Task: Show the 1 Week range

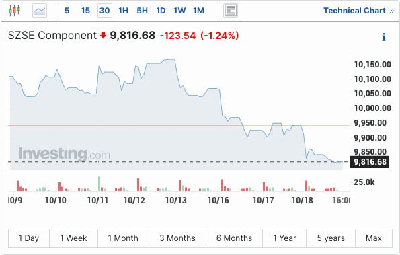Action: 73,238
